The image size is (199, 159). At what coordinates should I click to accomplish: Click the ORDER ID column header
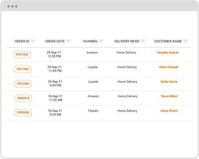pyautogui.click(x=22, y=41)
